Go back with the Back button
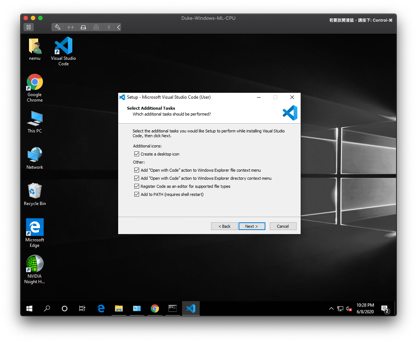 click(x=224, y=226)
